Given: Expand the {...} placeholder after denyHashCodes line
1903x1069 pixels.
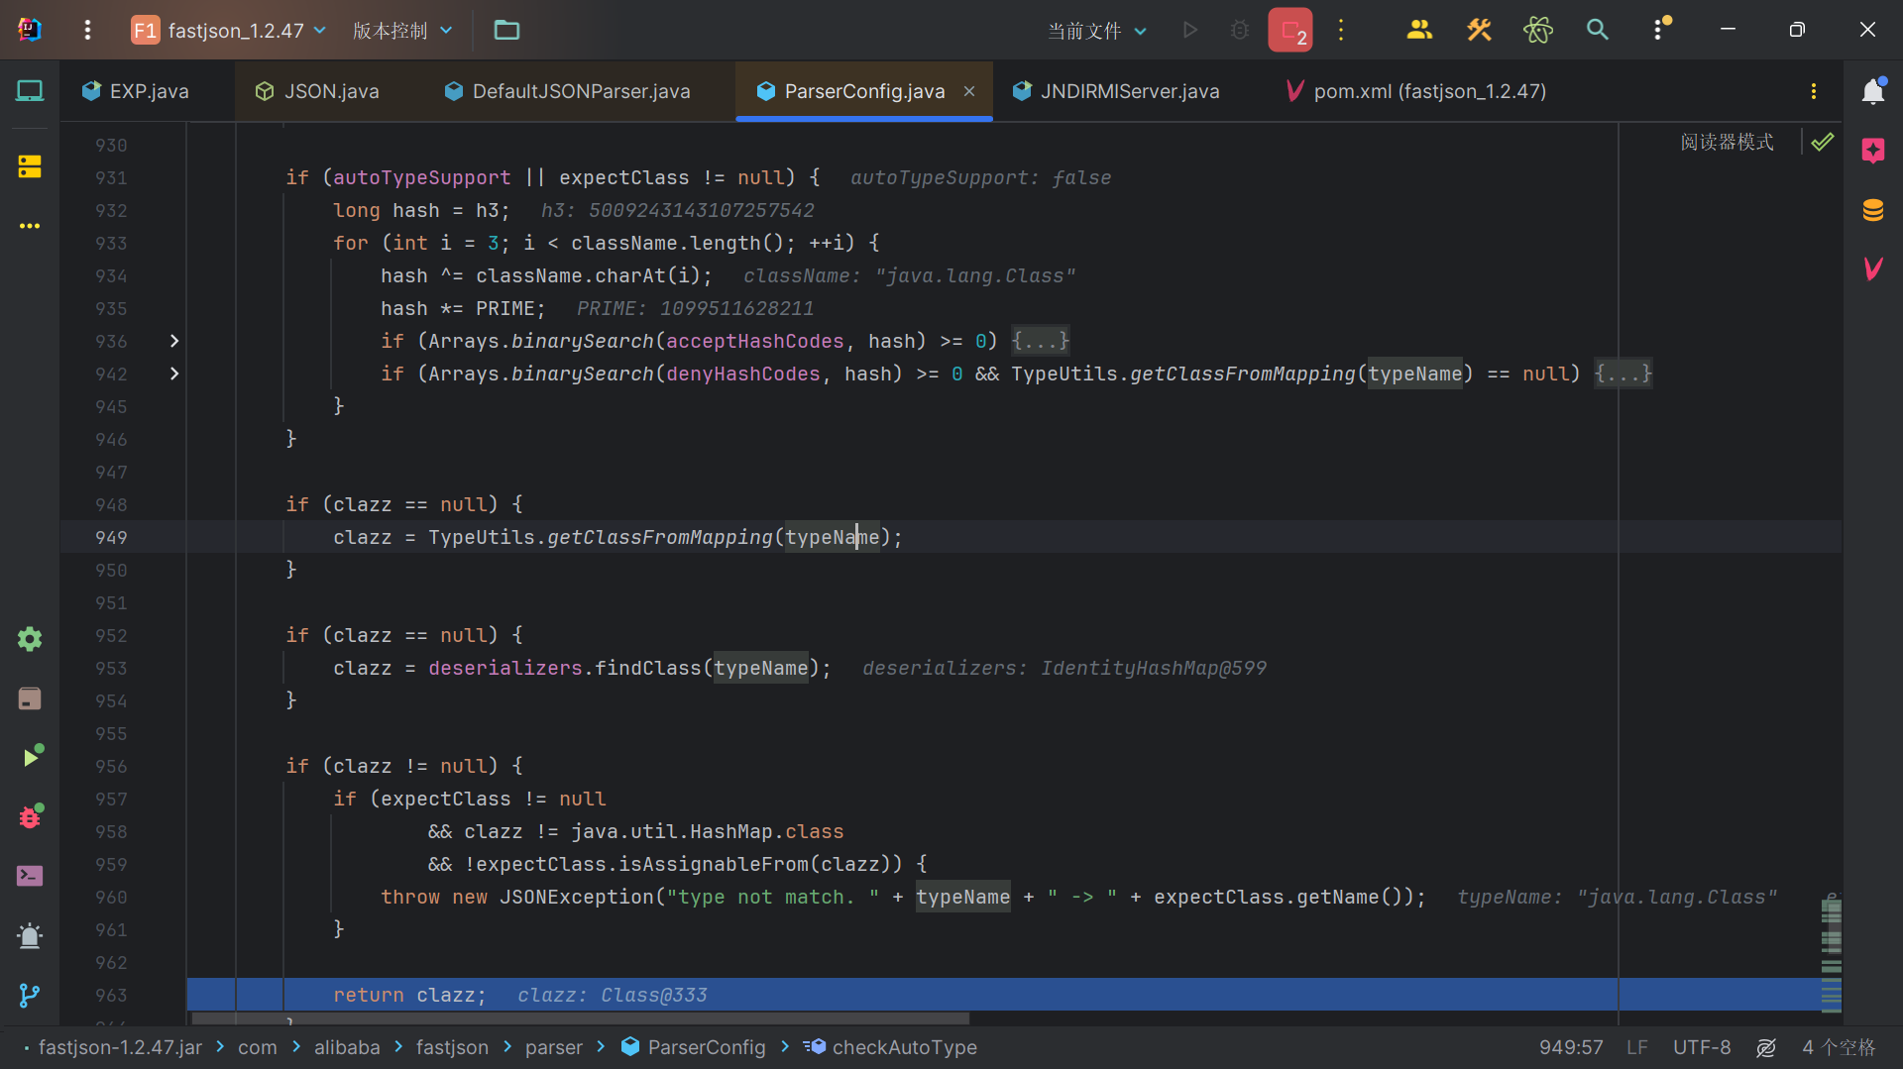Looking at the screenshot, I should tap(1623, 374).
